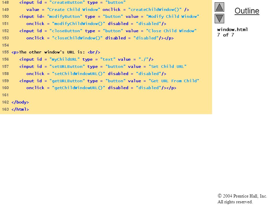Viewport: 277px width, 207px height.
Task: Click the "Close Child Window" value string
Action: point(171,31)
